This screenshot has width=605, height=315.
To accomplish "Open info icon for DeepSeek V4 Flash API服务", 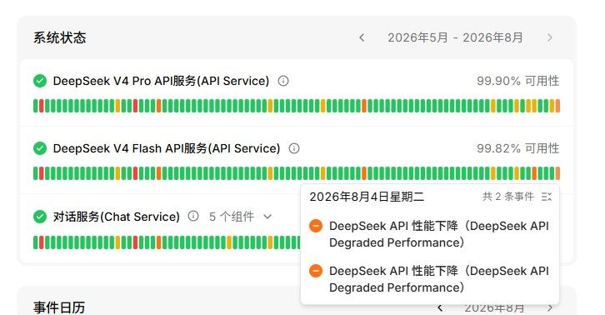I will [x=294, y=148].
